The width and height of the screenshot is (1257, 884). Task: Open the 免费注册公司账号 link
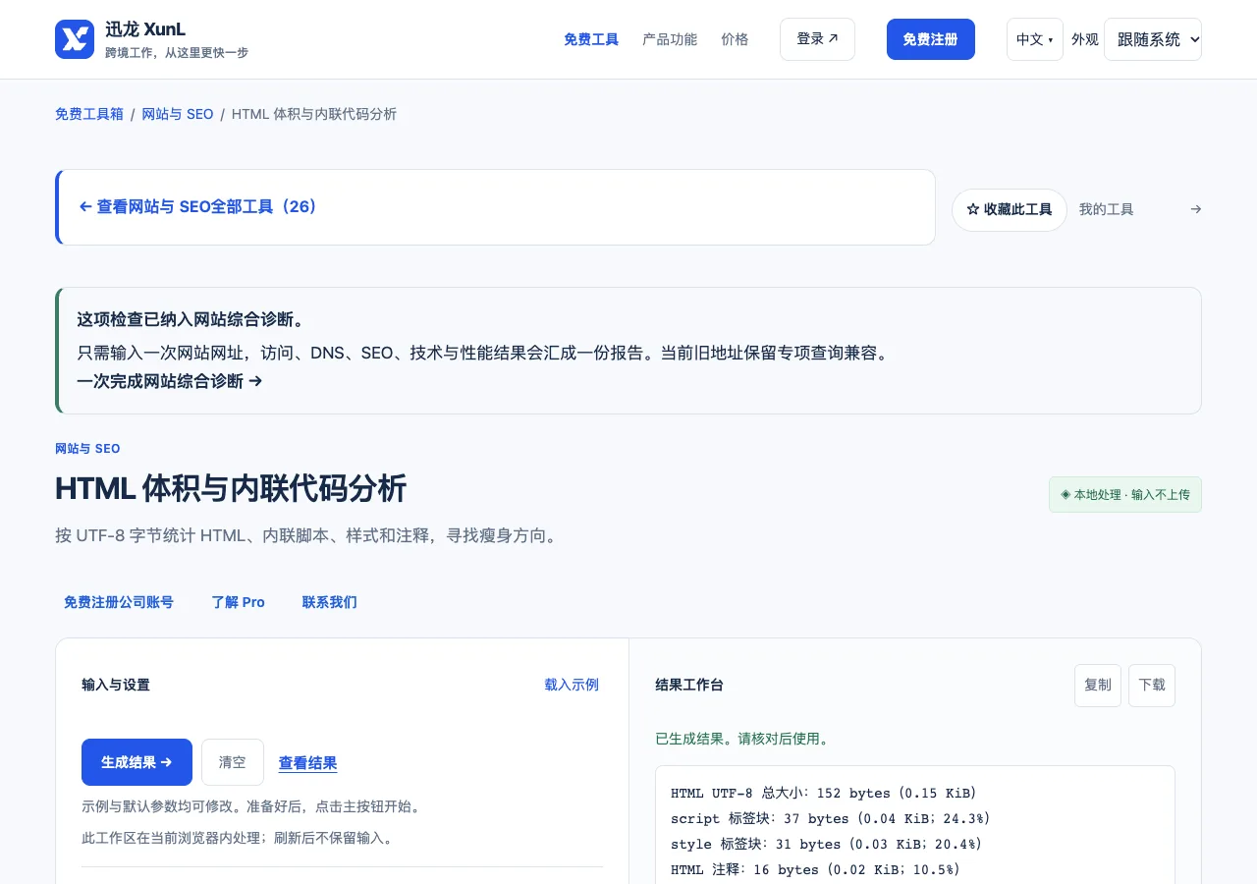119,602
